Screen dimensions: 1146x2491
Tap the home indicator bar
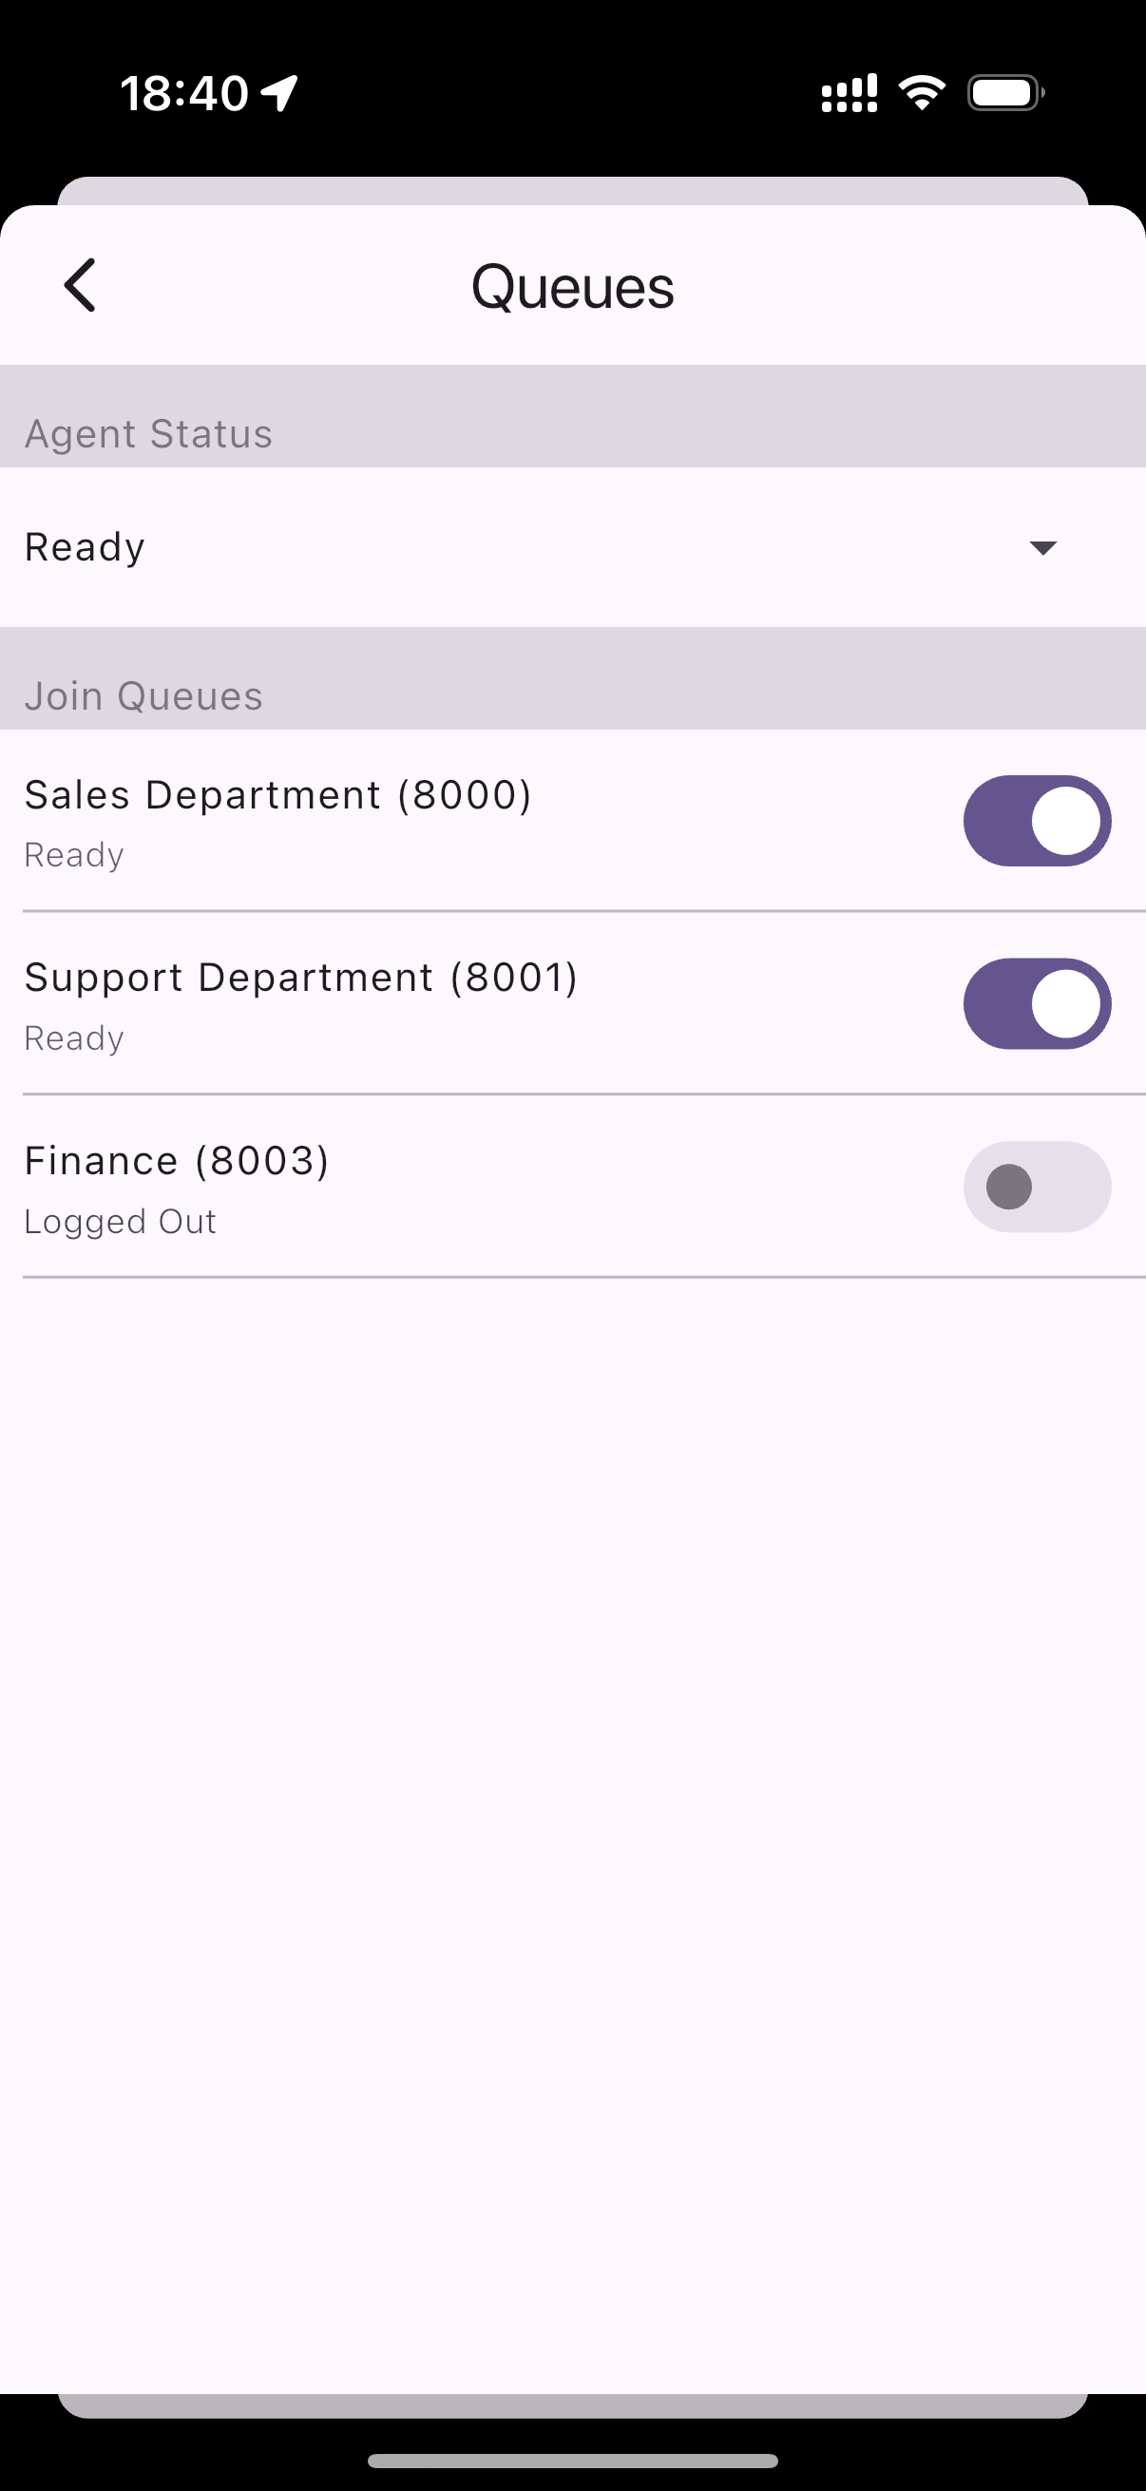[x=572, y=2460]
